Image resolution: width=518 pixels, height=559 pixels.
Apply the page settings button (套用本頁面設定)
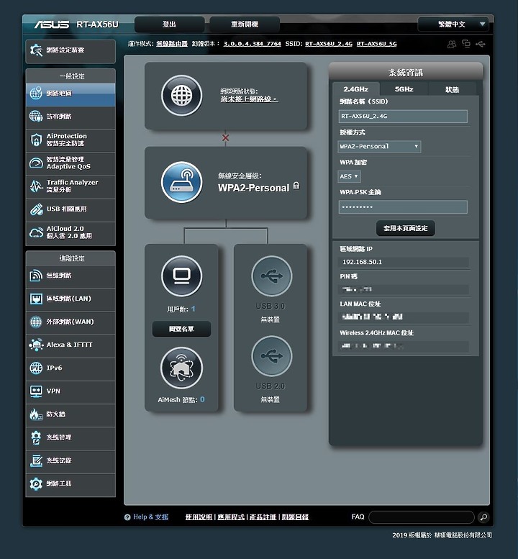(x=405, y=228)
